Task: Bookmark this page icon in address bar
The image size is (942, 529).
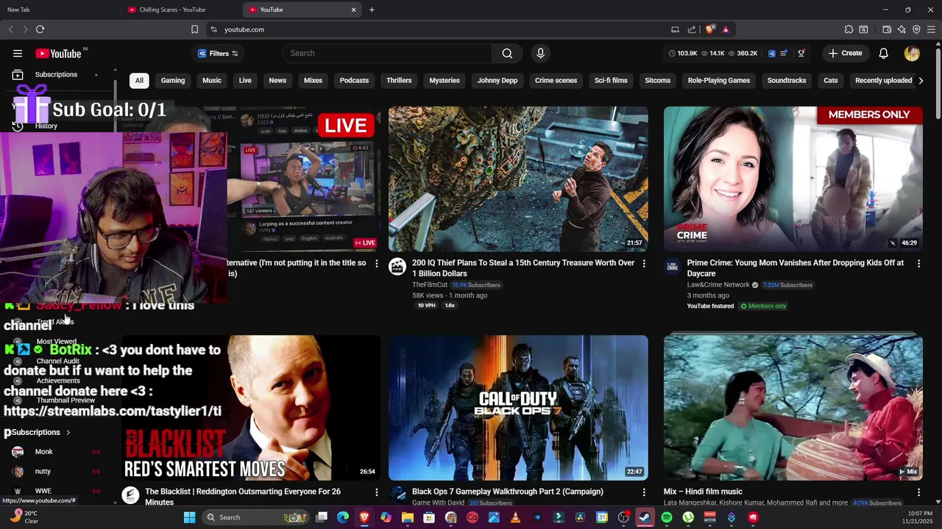Action: pos(194,29)
